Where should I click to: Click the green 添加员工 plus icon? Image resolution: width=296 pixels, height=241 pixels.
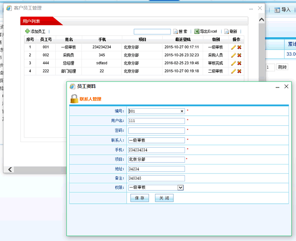pos(27,31)
